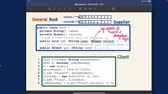This screenshot has width=168, height=94.
Task: Tap the 'private String[] names;' line
Action: 59,31
